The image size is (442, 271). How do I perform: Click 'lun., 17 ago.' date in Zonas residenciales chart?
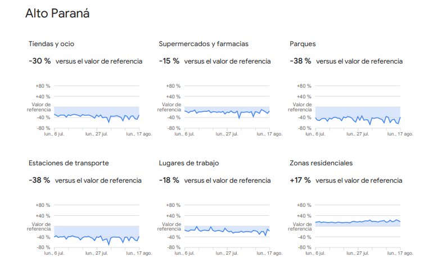[400, 254]
